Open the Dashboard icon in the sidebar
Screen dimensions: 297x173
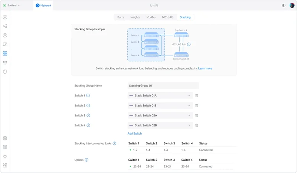pos(5,17)
